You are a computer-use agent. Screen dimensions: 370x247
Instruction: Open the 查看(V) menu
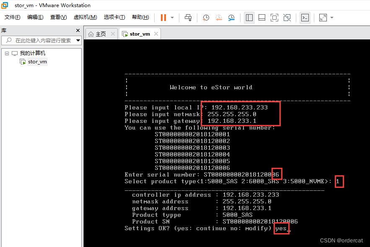(58, 17)
